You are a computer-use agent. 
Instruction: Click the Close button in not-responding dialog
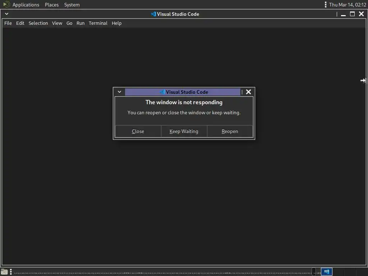[x=138, y=131]
